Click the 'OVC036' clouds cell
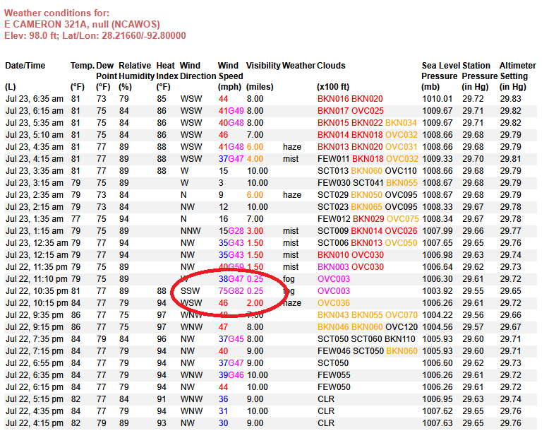 pos(334,303)
